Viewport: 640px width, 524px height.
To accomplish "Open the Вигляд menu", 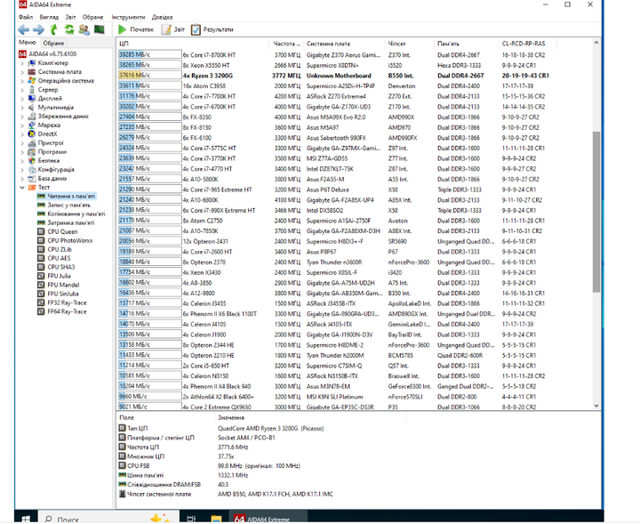I will [49, 17].
